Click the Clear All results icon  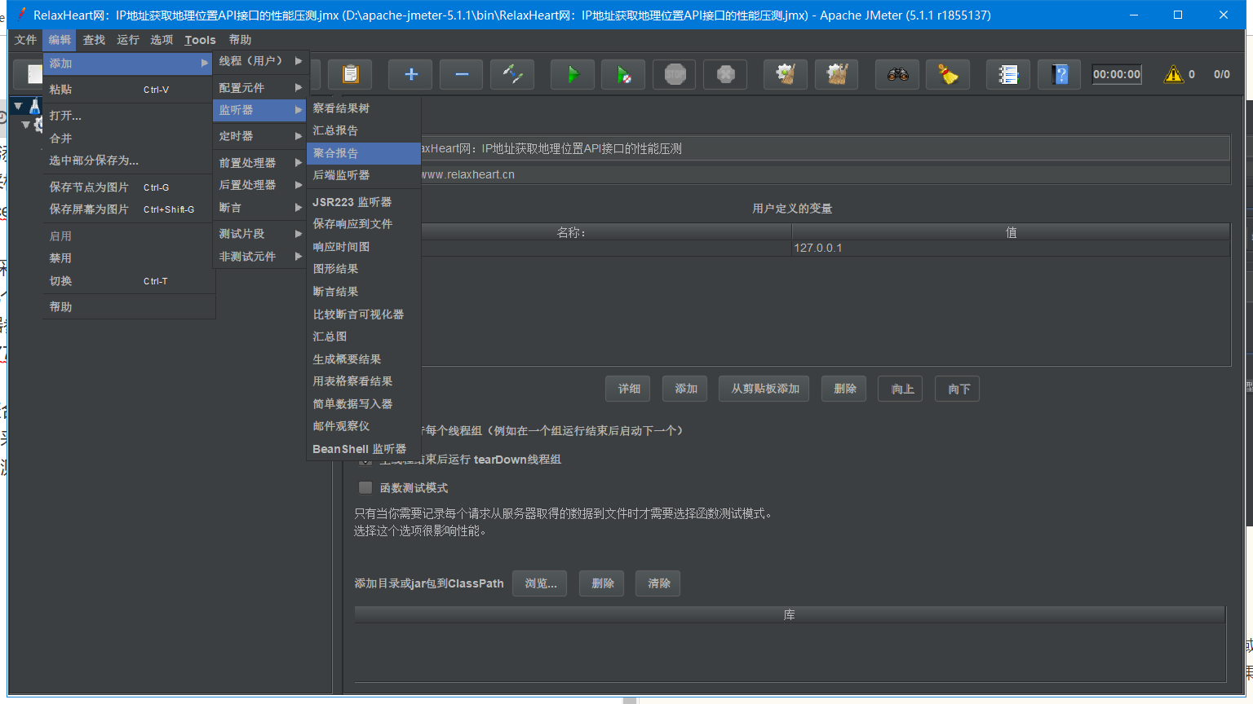(x=837, y=74)
